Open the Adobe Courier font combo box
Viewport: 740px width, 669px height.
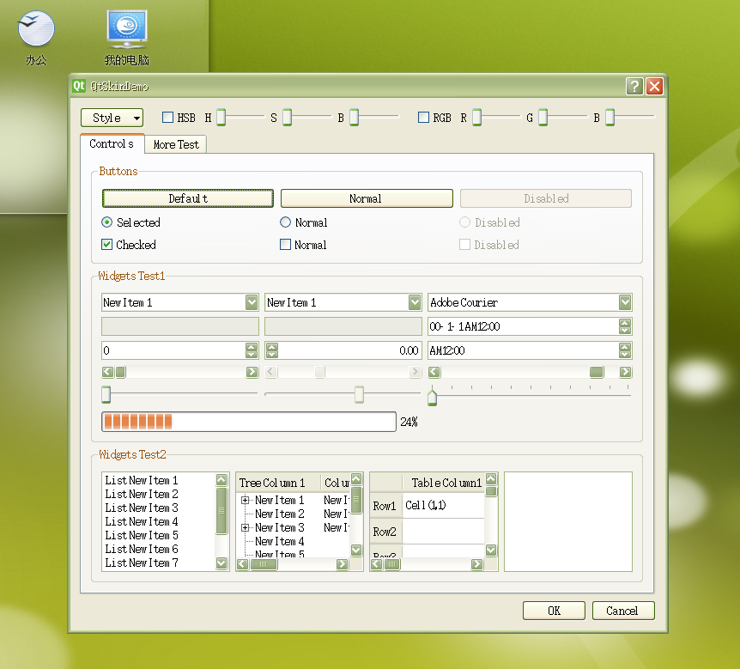pyautogui.click(x=627, y=302)
